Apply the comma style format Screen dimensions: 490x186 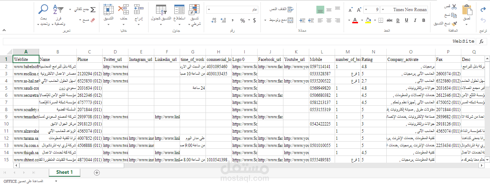coord(232,20)
